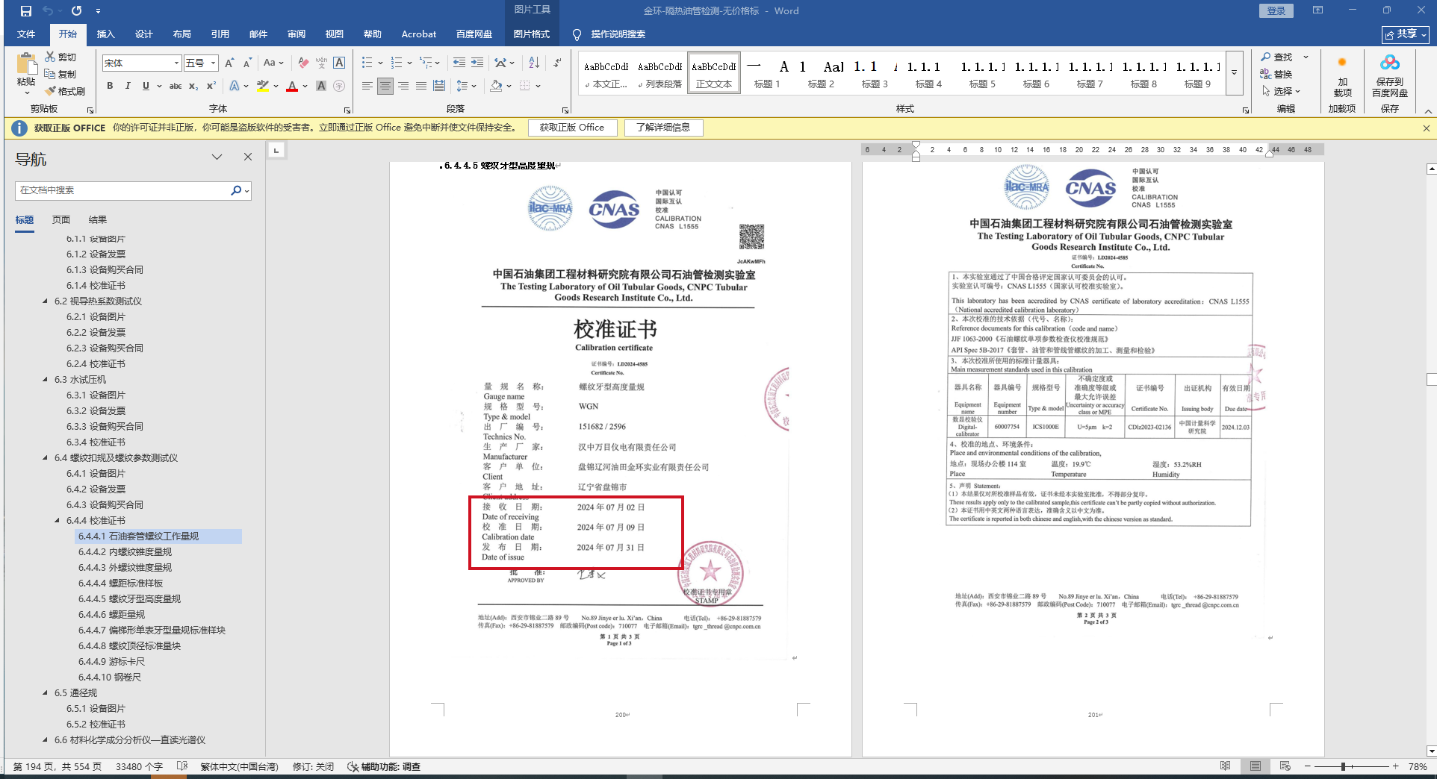Click the 共享 (Share) button
The width and height of the screenshot is (1437, 779).
click(x=1406, y=34)
